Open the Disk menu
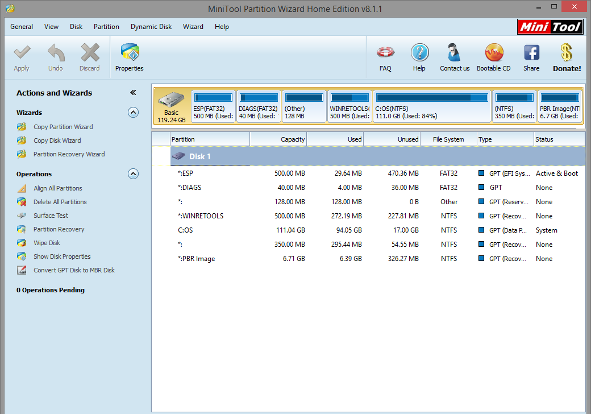591x414 pixels. click(x=76, y=27)
